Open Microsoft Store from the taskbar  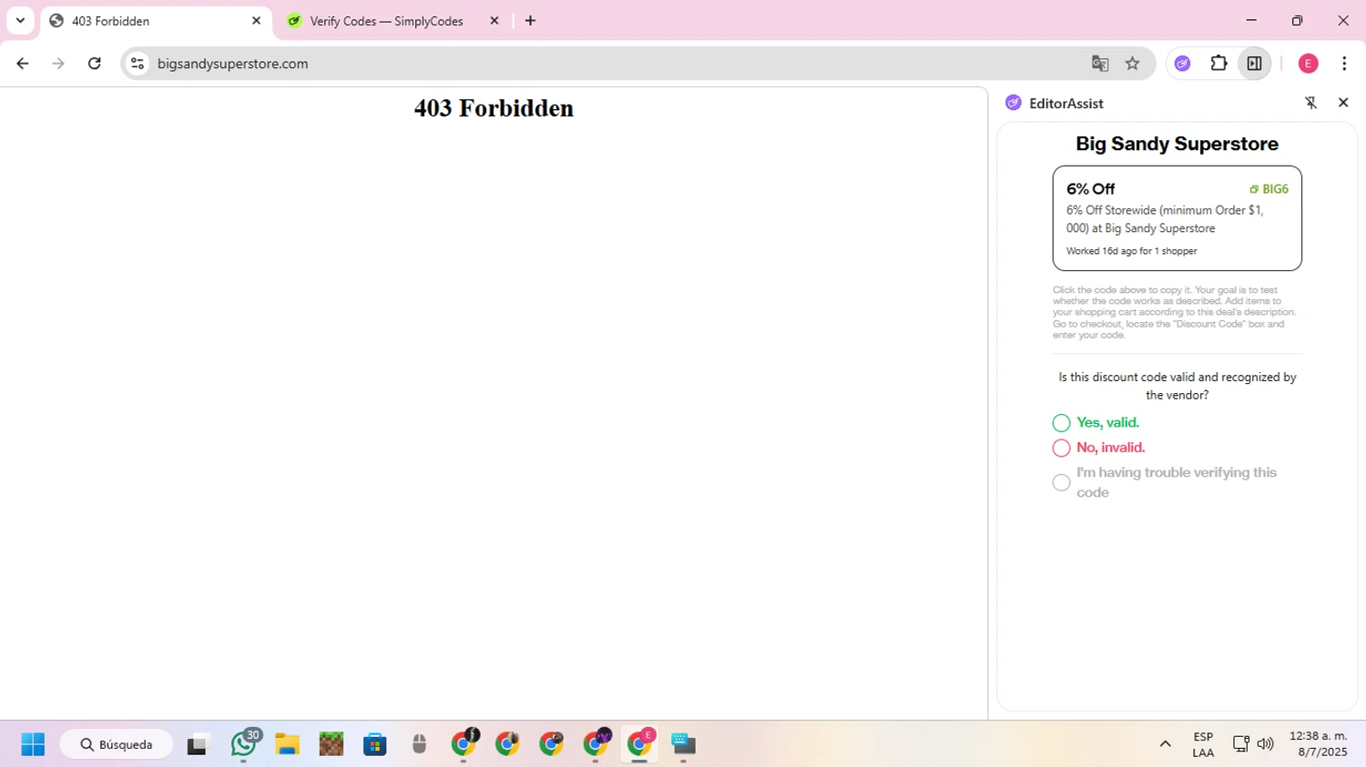[x=375, y=744]
